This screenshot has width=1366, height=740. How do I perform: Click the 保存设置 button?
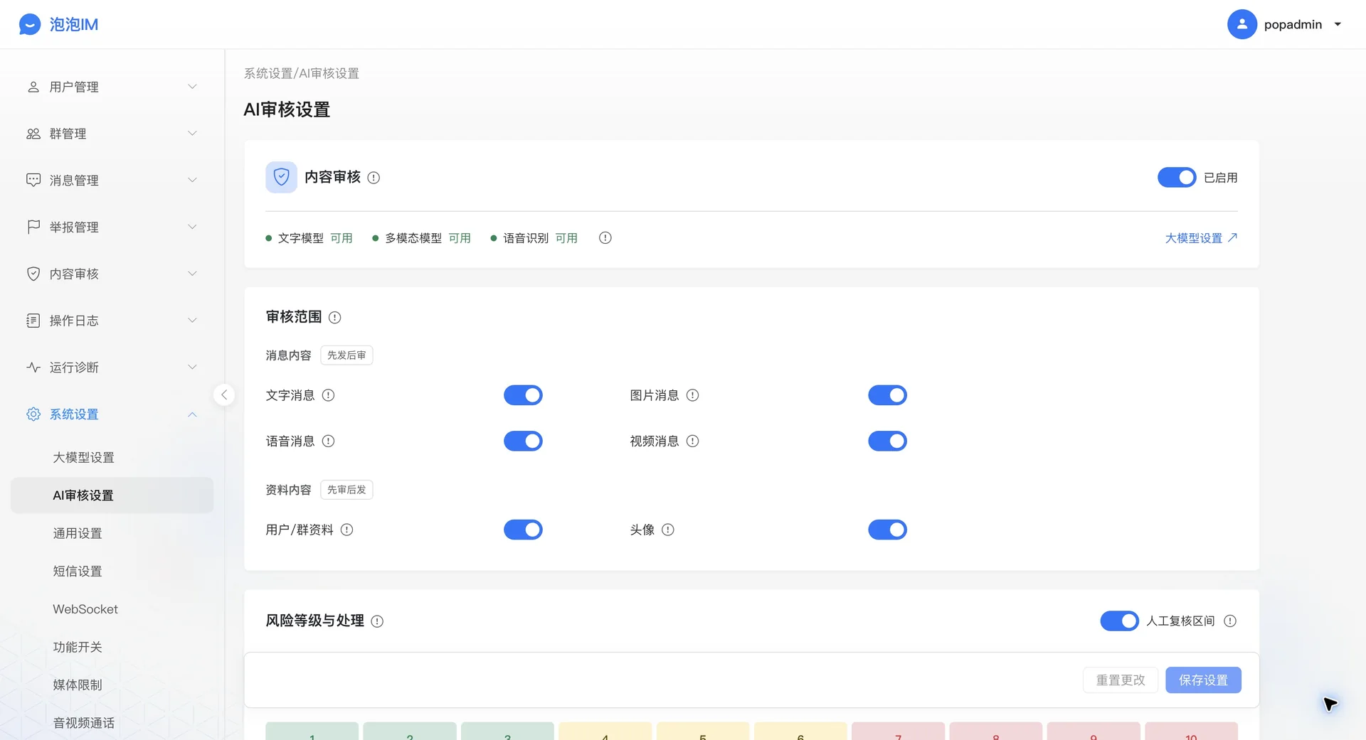click(1203, 680)
